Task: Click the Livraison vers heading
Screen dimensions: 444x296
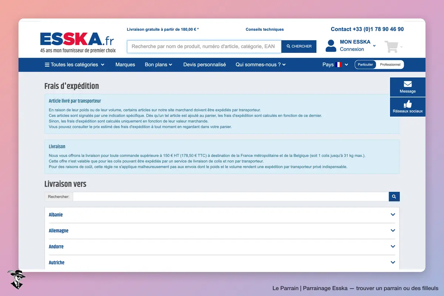Action: [65, 184]
